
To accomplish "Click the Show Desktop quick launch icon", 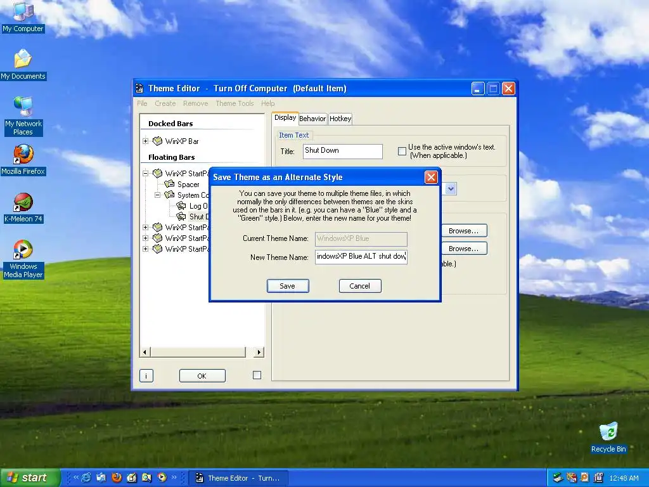I will pos(101,477).
